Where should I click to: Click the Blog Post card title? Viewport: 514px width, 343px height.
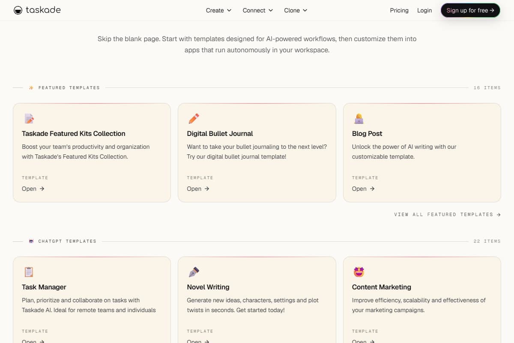(x=367, y=133)
